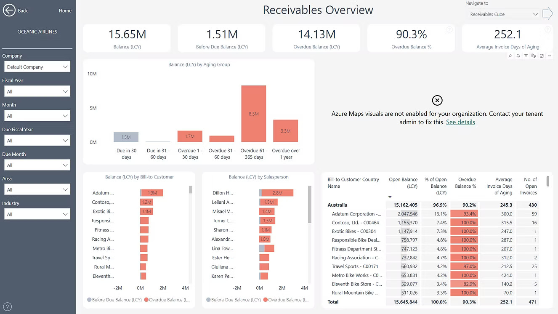Select Home in the top navigation
This screenshot has width=558, height=314.
tap(65, 11)
